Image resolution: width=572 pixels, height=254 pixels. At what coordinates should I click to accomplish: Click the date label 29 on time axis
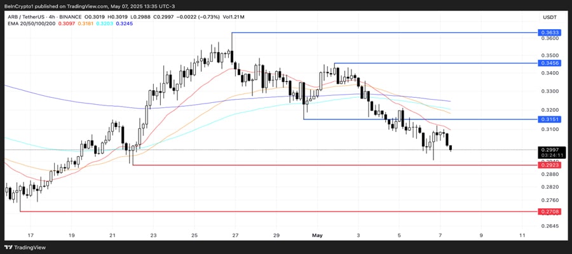tap(276, 235)
